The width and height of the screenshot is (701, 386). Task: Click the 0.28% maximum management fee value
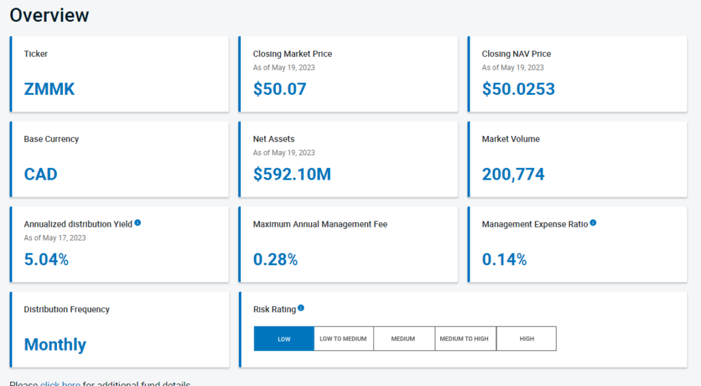coord(275,260)
